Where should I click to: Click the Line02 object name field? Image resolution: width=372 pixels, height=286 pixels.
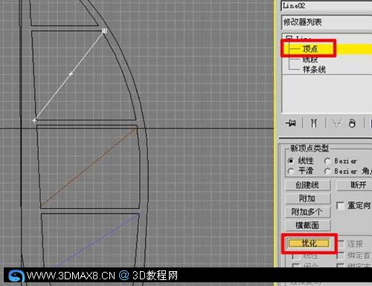(327, 6)
